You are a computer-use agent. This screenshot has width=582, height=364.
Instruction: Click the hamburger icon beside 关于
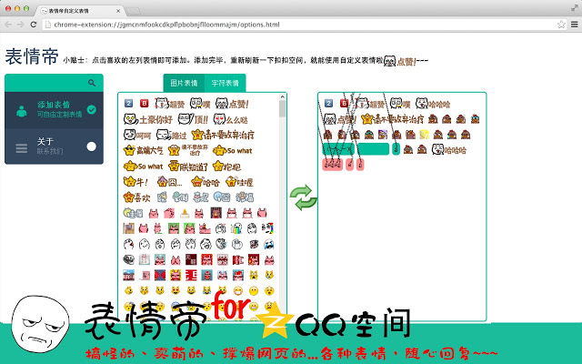[22, 147]
